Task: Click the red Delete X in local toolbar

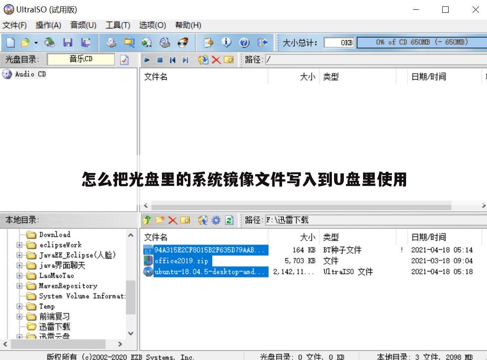Action: coord(173,220)
